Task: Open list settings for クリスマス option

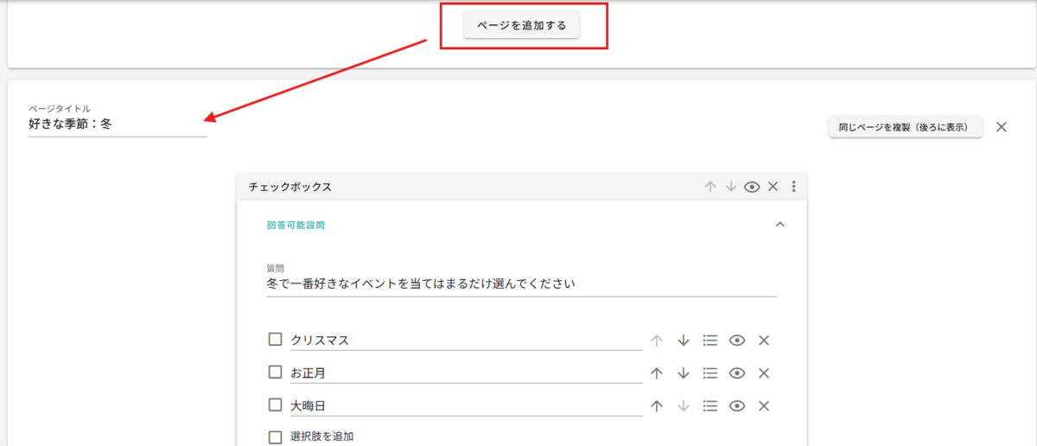Action: [710, 341]
